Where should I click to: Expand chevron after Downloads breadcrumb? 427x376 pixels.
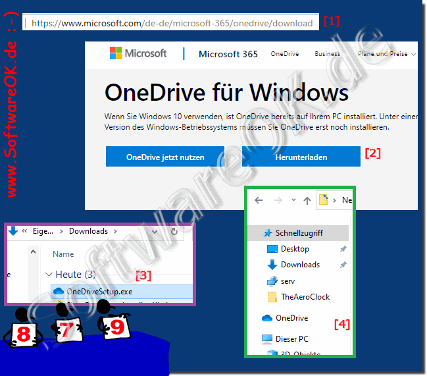point(115,231)
